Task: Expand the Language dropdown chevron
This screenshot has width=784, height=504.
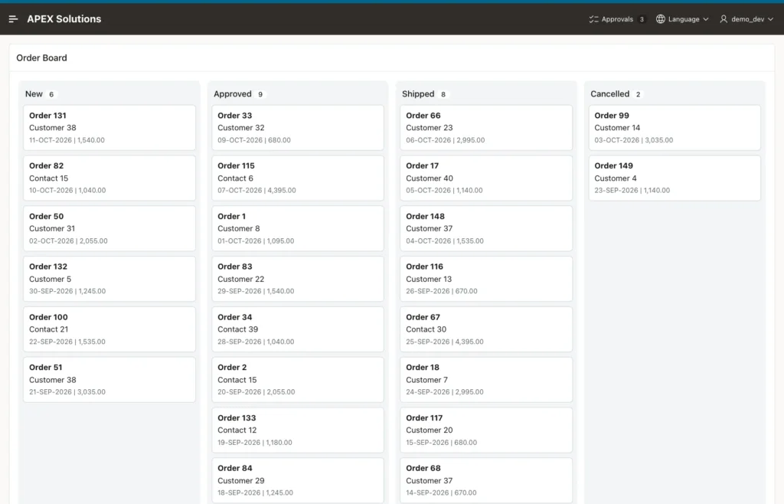Action: tap(705, 19)
